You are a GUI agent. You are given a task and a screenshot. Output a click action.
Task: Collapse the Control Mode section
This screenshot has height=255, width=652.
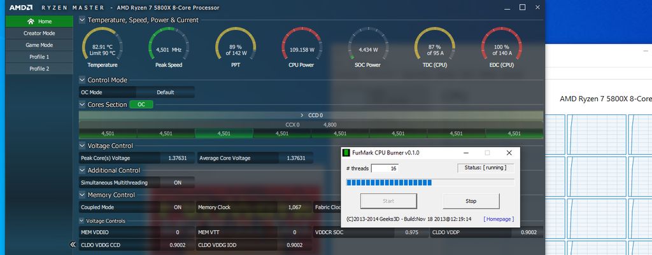[x=82, y=79]
